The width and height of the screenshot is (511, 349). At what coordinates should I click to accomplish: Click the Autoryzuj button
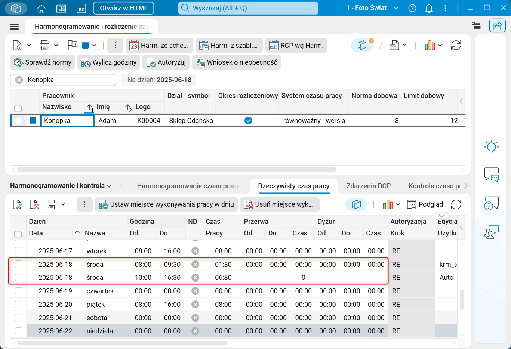[167, 62]
